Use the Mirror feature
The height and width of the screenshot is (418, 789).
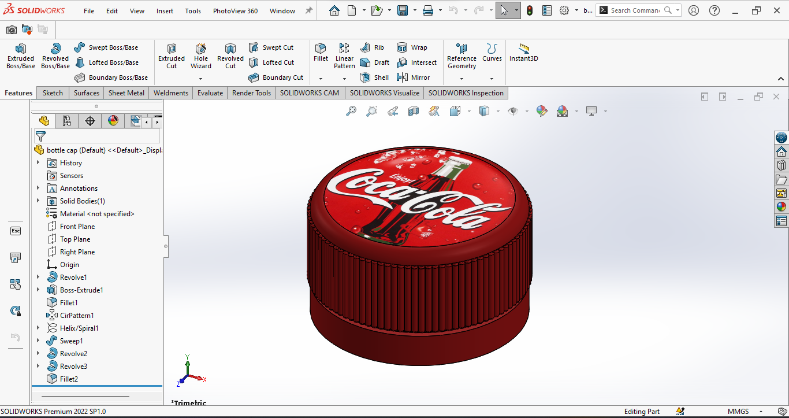[414, 77]
